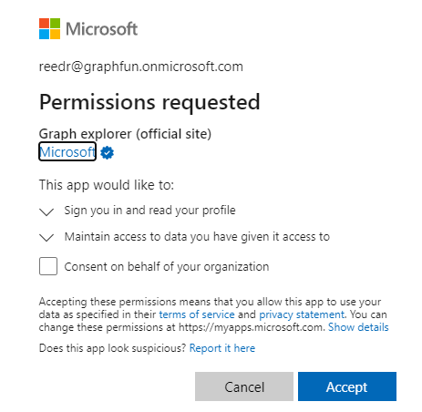This screenshot has width=422, height=412.
Task: Click the 'Graph explorer (official site)' app name
Action: 125,134
